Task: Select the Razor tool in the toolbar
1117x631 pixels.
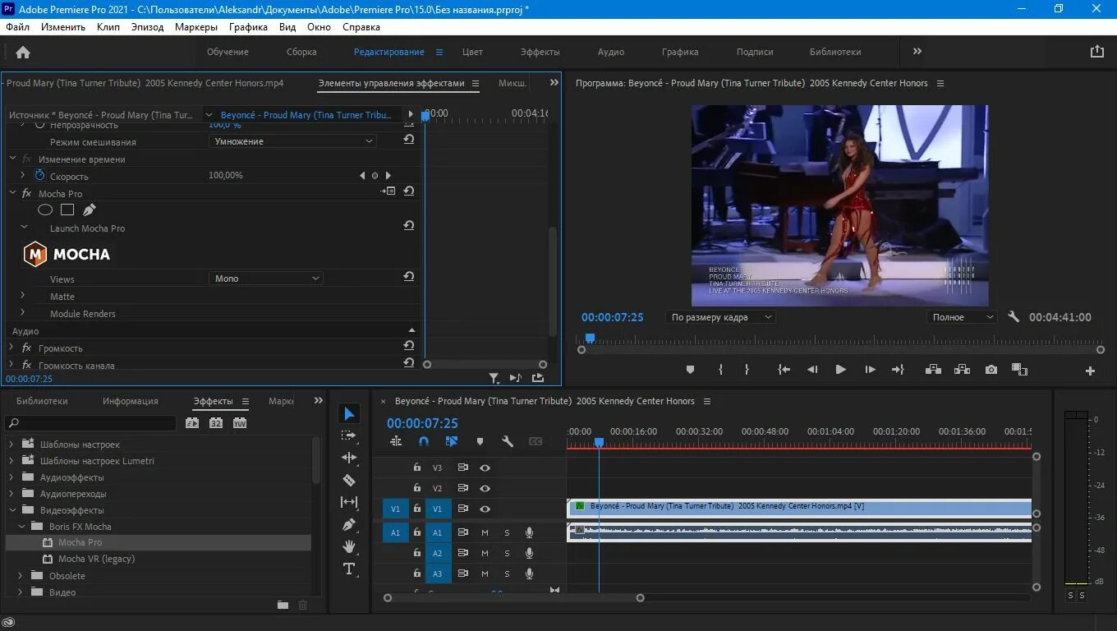Action: pyautogui.click(x=349, y=480)
